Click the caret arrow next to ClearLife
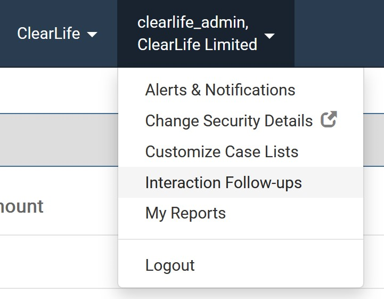 pos(92,34)
